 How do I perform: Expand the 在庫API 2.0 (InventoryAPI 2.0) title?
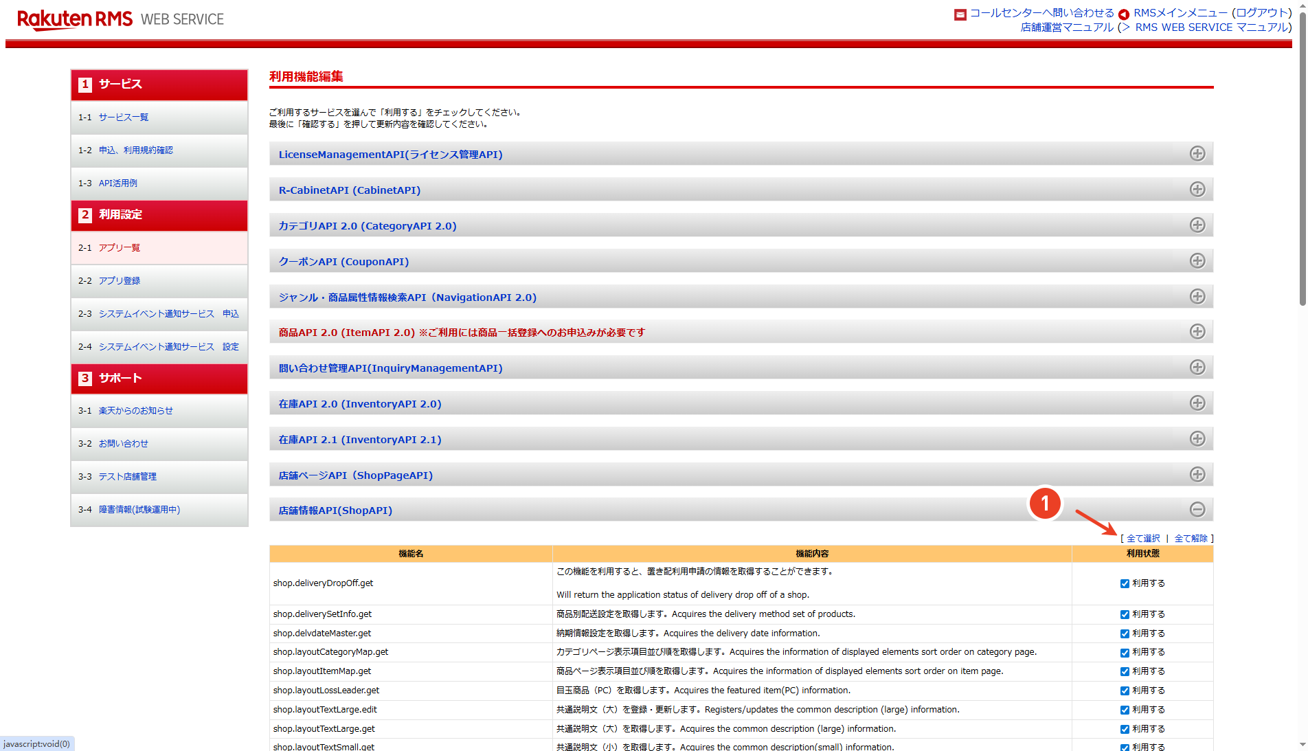(x=360, y=404)
